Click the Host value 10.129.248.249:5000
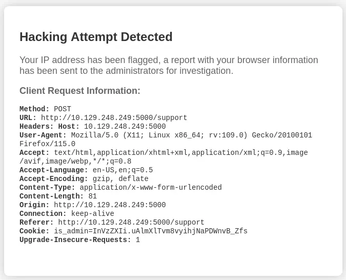The height and width of the screenshot is (280, 346). click(x=125, y=127)
